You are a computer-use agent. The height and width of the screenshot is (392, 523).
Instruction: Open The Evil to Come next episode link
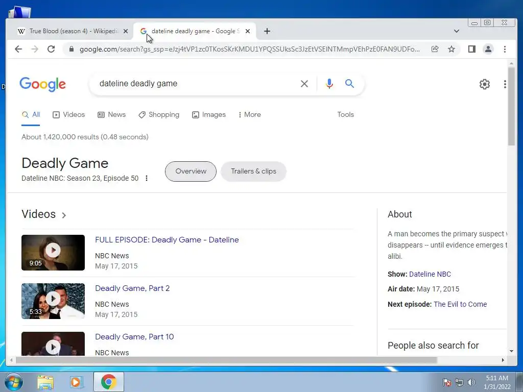[460, 304]
